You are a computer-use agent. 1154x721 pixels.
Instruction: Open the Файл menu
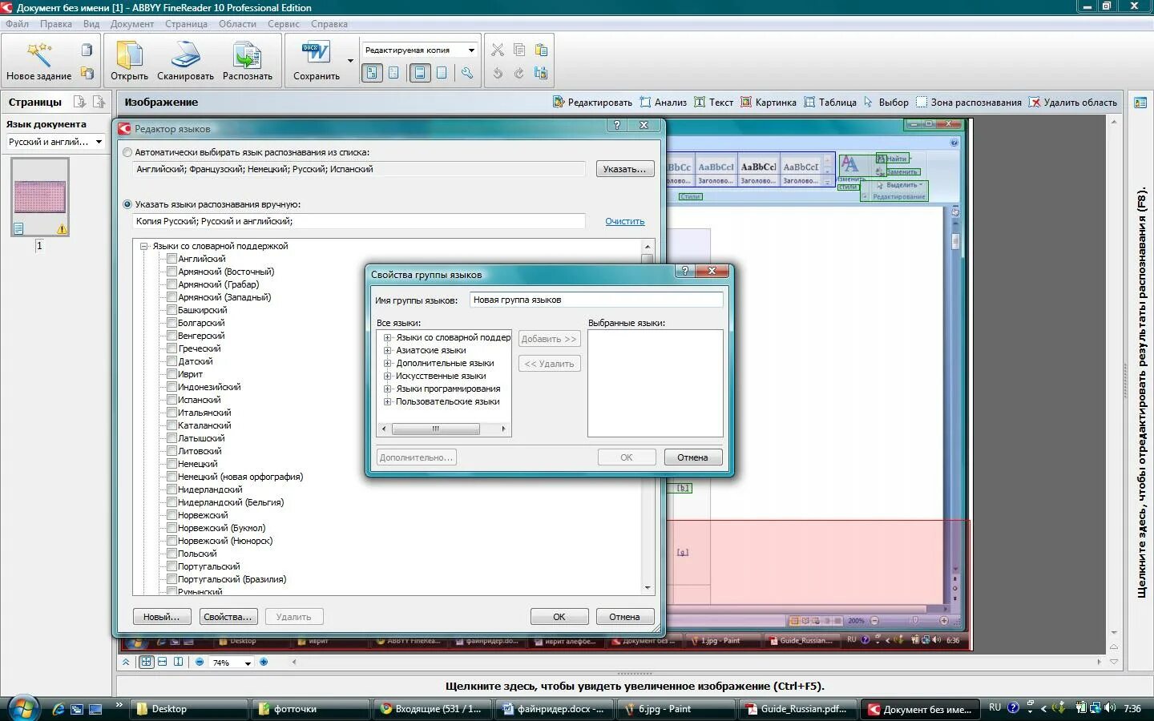(17, 24)
